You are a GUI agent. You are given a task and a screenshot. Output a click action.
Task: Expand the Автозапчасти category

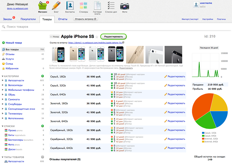3,80
